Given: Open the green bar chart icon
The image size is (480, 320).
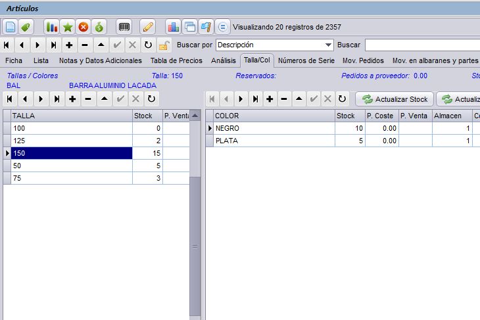Looking at the screenshot, I should point(52,27).
